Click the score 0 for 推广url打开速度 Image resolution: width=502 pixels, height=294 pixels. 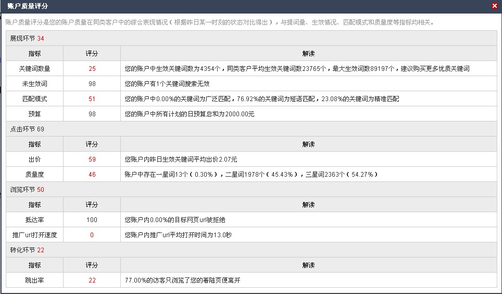(x=92, y=235)
